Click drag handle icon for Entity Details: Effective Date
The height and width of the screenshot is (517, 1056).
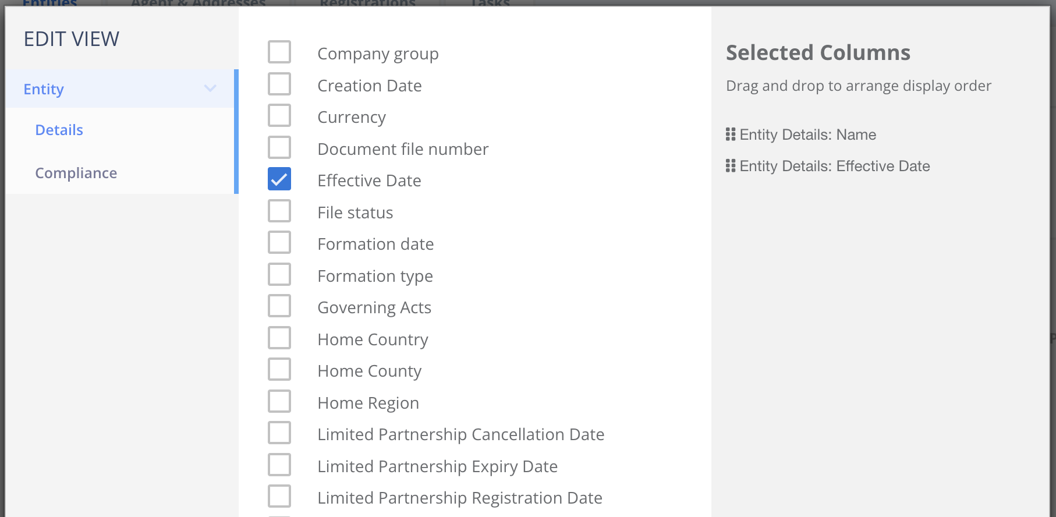[x=731, y=166]
